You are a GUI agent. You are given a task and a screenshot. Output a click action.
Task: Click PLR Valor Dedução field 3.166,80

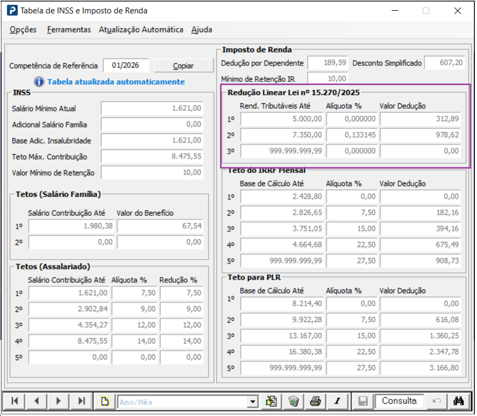pos(420,368)
